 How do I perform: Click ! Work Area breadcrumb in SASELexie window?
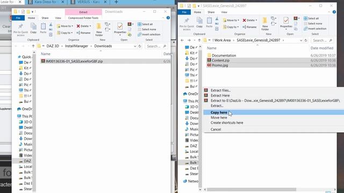221,40
